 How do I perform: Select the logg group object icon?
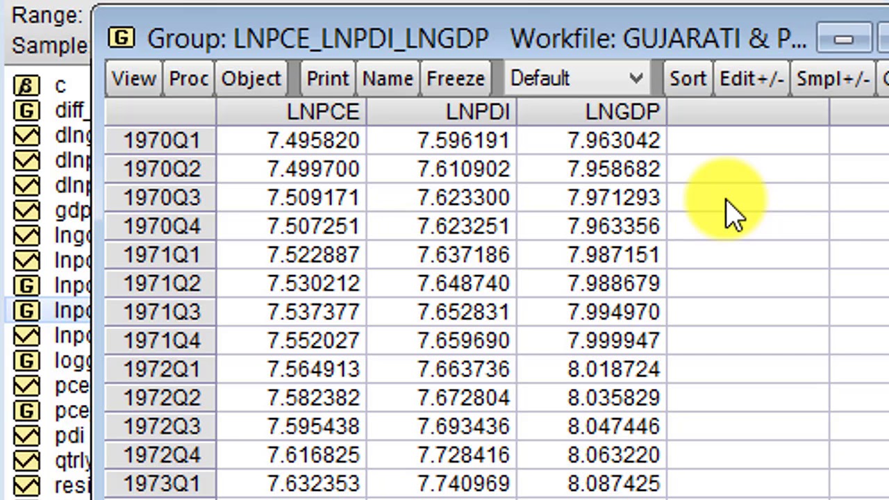pyautogui.click(x=26, y=360)
